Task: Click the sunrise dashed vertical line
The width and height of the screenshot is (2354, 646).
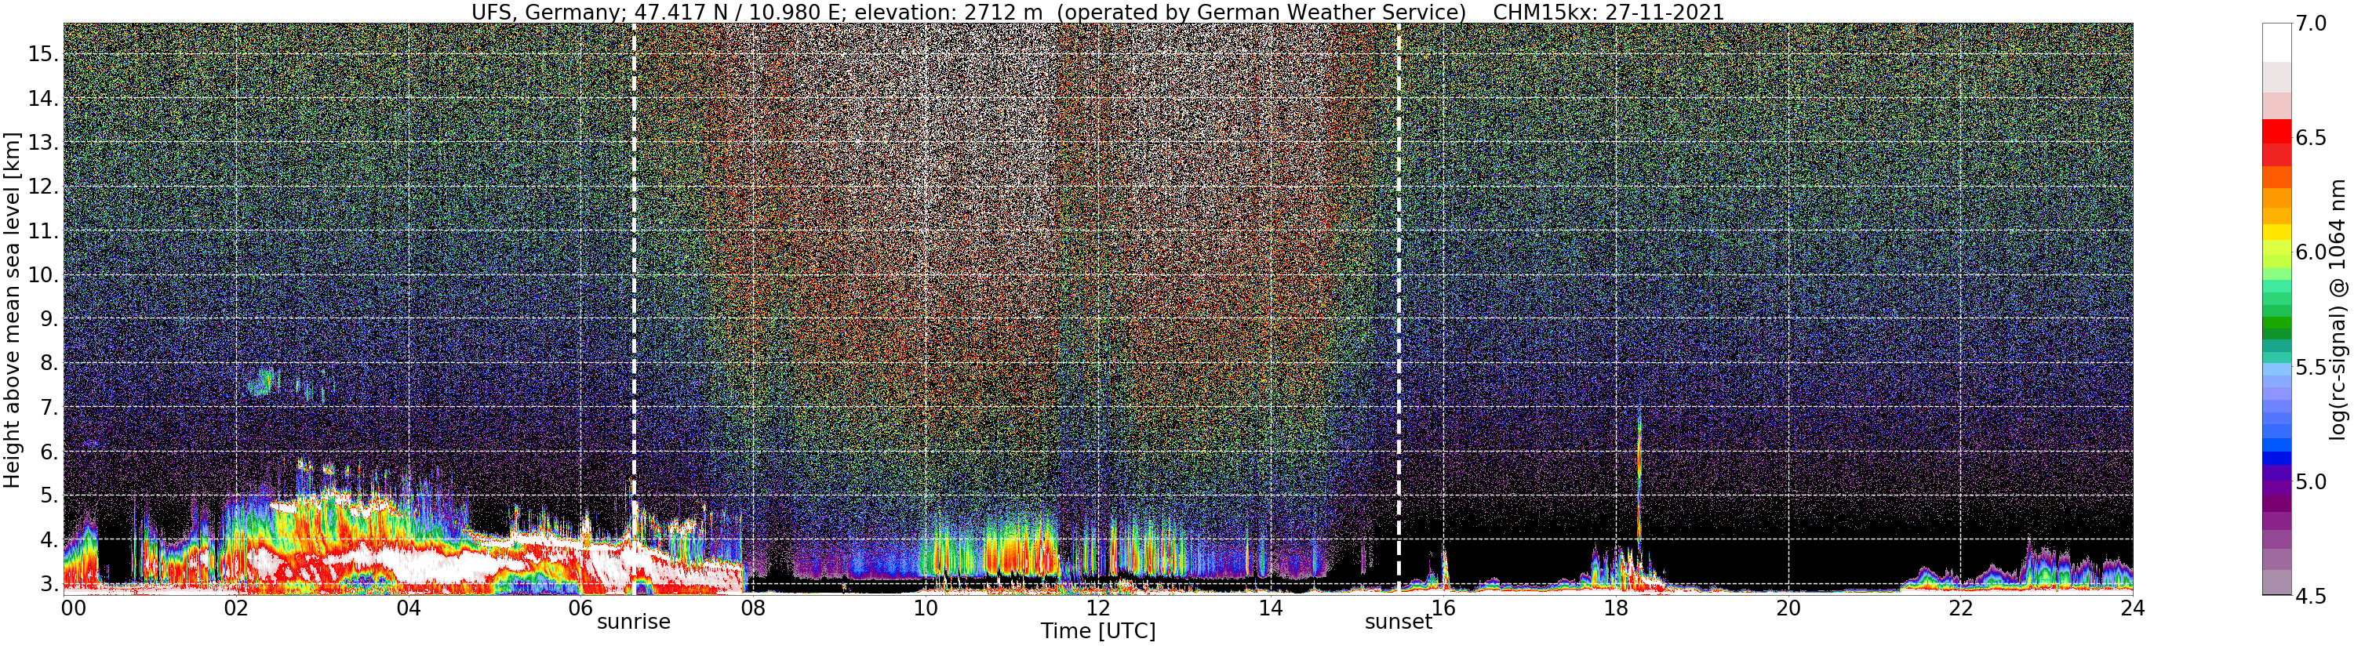Action: coord(633,309)
